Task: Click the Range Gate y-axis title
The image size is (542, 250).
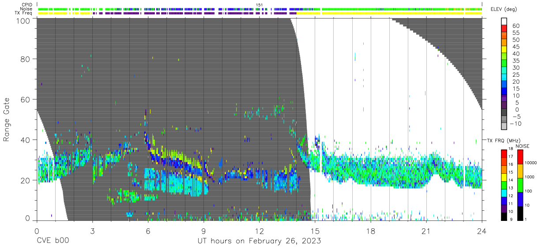Action: (7, 119)
